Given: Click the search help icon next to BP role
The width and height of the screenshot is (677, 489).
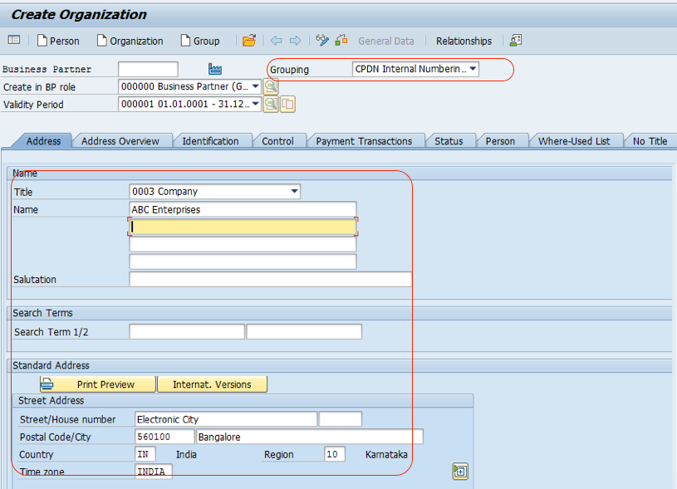Looking at the screenshot, I should [270, 86].
